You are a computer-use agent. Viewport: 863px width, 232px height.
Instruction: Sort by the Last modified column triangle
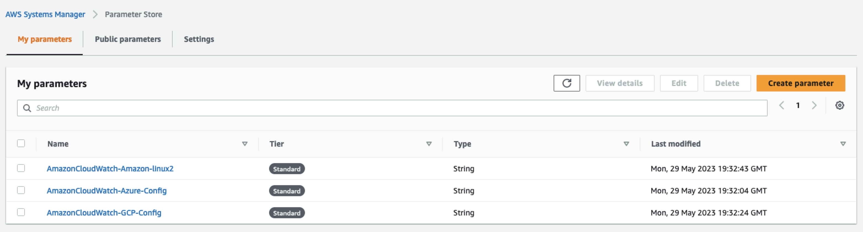point(843,144)
